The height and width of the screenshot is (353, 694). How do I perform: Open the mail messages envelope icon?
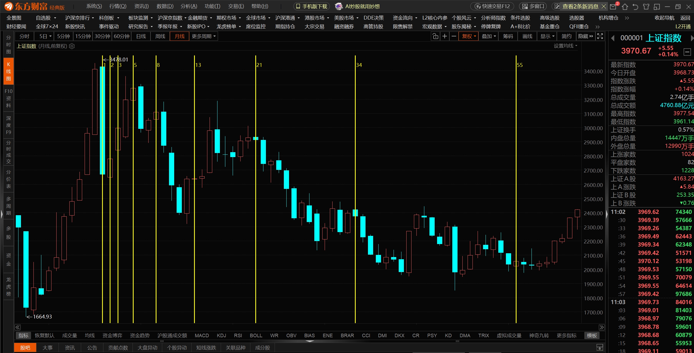pyautogui.click(x=613, y=7)
